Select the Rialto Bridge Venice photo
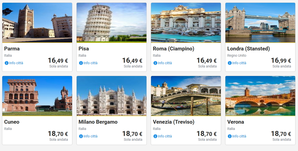298x151 pixels. [186, 96]
